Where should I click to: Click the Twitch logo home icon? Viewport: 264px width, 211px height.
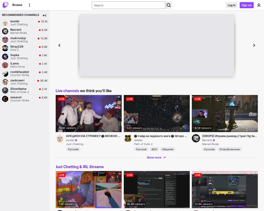(x=5, y=5)
